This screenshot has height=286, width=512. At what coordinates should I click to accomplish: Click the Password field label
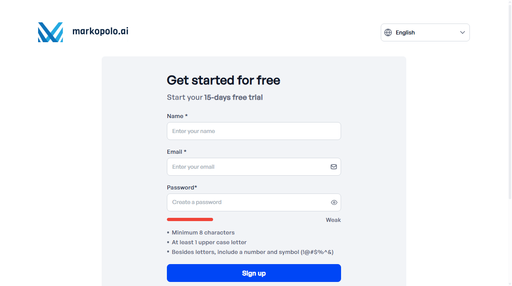182,187
